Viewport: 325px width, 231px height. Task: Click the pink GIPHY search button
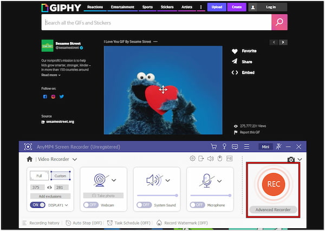pyautogui.click(x=279, y=22)
